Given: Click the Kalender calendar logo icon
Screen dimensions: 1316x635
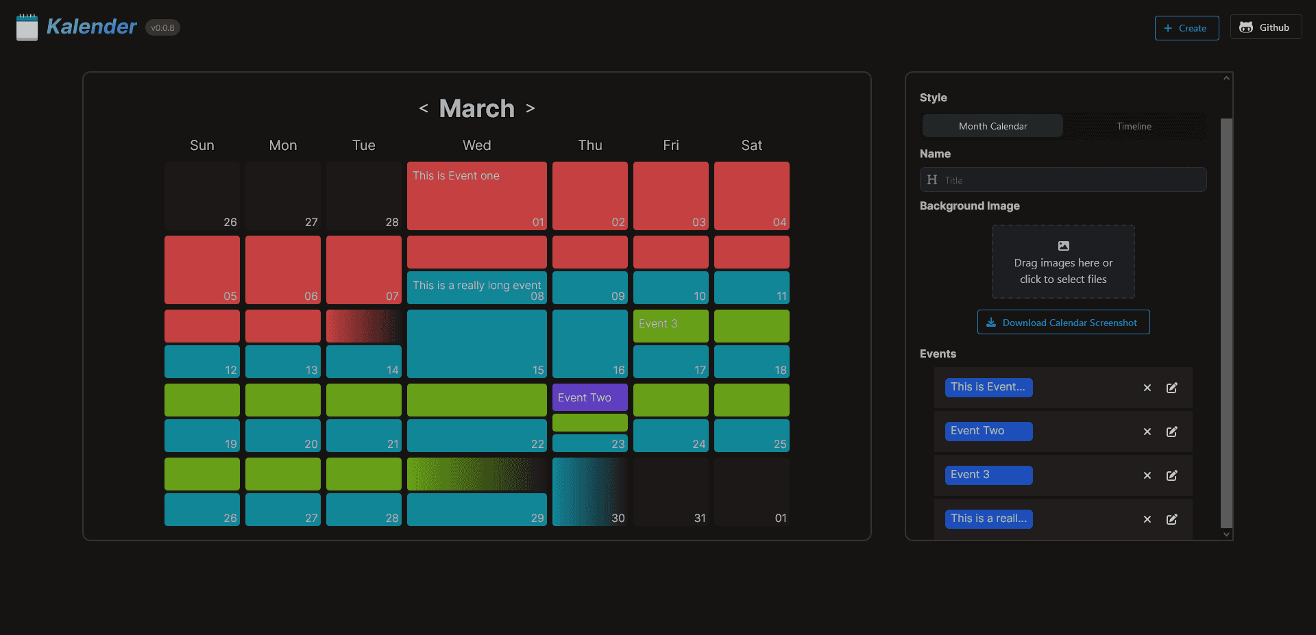Looking at the screenshot, I should coord(27,27).
